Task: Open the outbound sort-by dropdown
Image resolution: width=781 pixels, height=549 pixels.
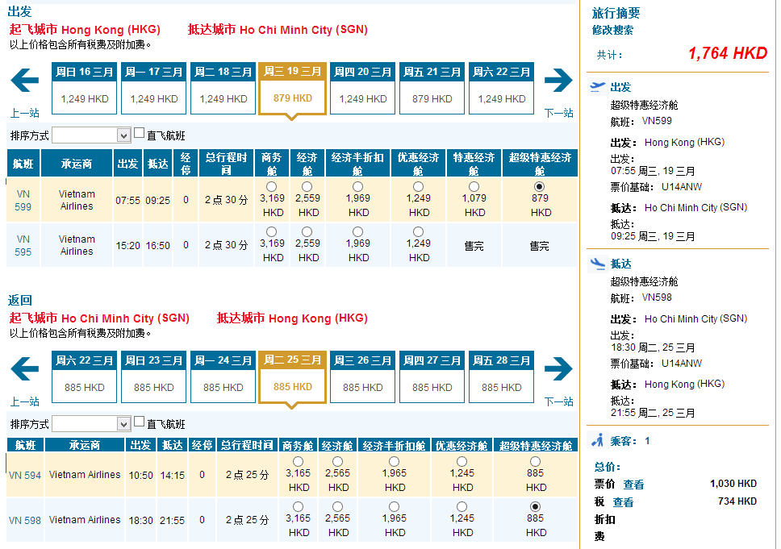Action: coord(91,135)
